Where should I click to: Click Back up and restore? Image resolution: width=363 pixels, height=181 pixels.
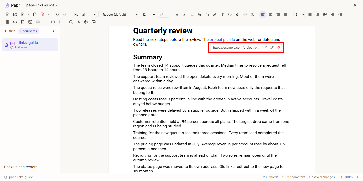tap(21, 167)
